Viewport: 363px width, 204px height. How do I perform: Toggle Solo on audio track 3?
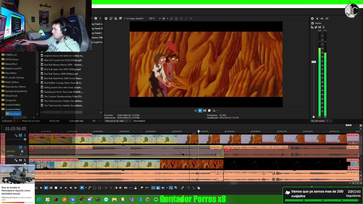[x=25, y=147]
